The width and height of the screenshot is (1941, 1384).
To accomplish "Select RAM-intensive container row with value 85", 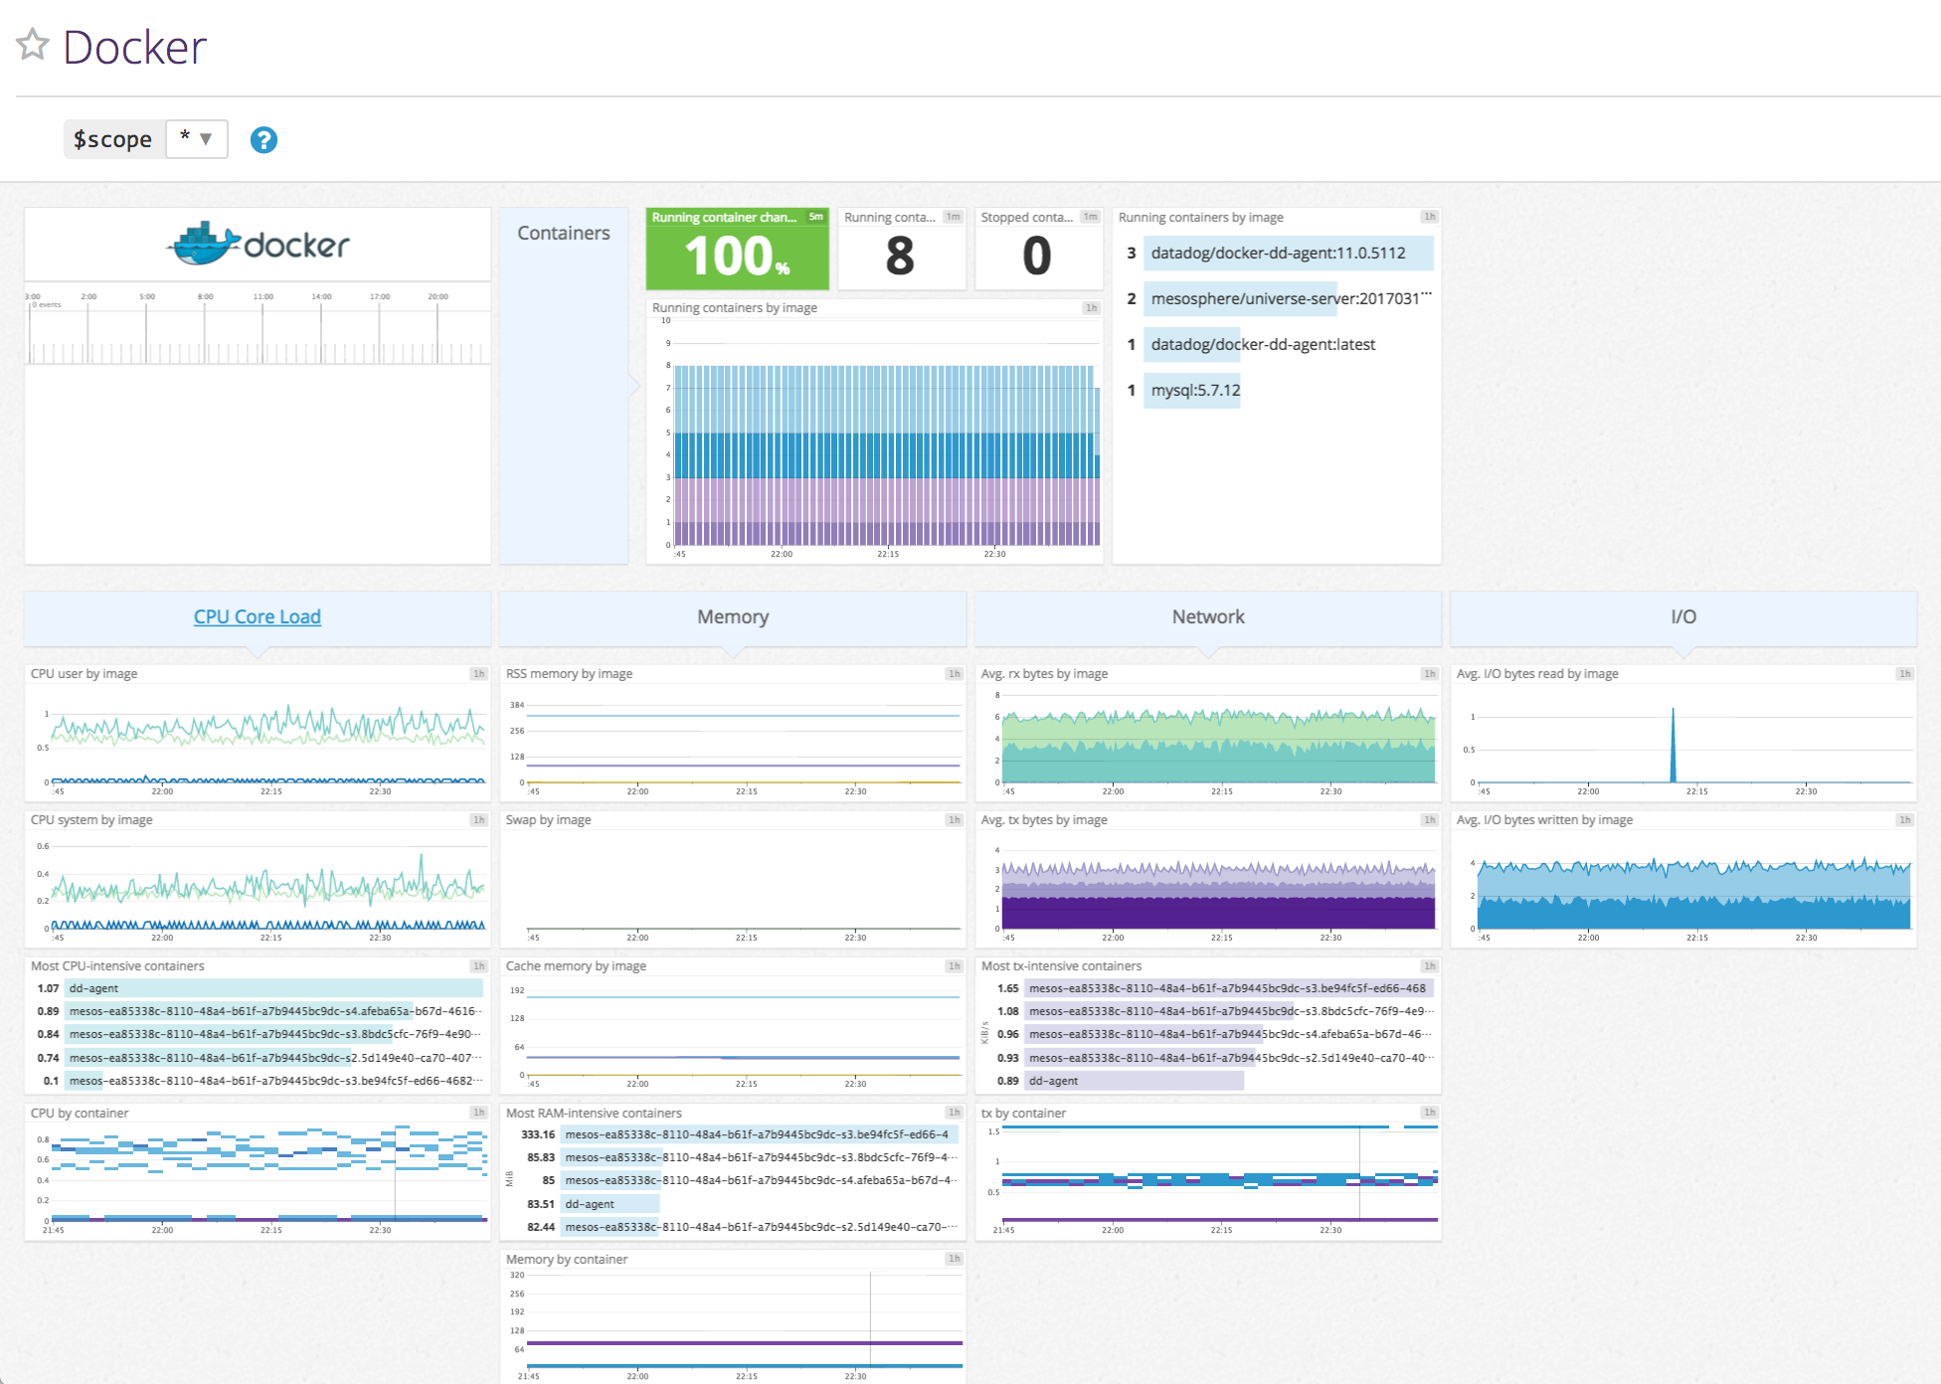I will 740,1180.
